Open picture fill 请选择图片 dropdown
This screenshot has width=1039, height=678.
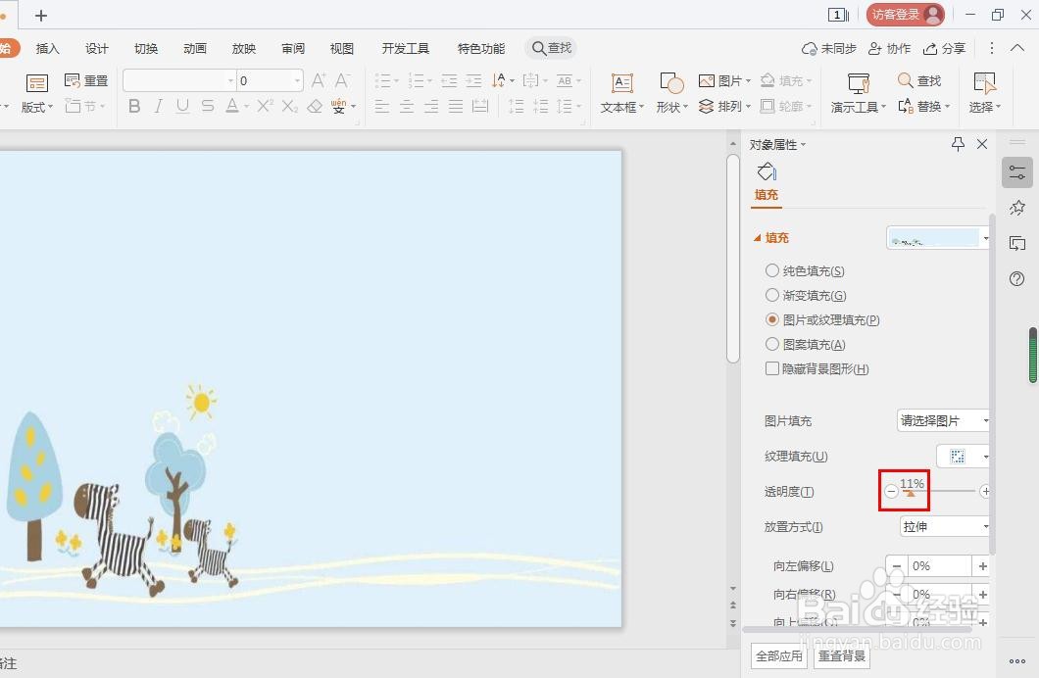943,420
